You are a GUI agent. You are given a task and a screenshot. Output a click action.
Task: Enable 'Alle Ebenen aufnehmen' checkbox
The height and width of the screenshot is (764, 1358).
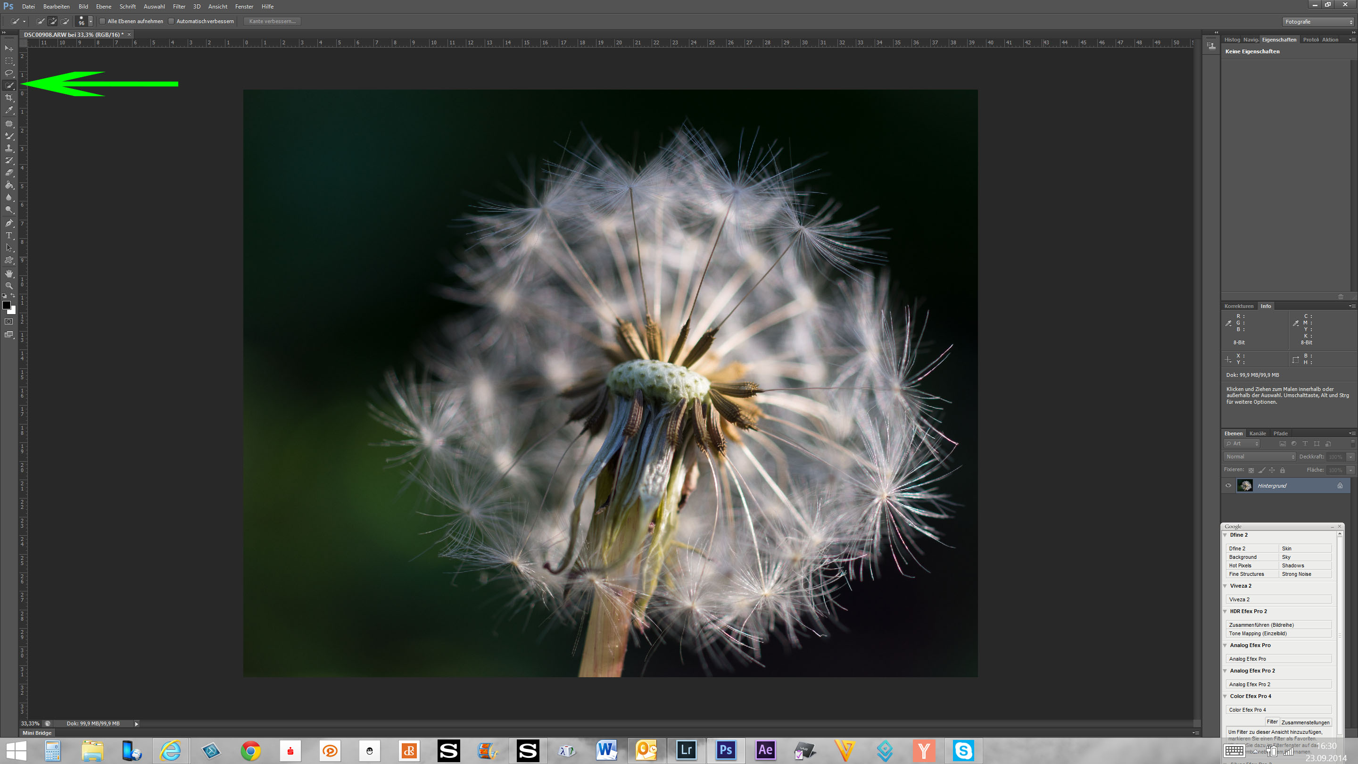[x=103, y=22]
